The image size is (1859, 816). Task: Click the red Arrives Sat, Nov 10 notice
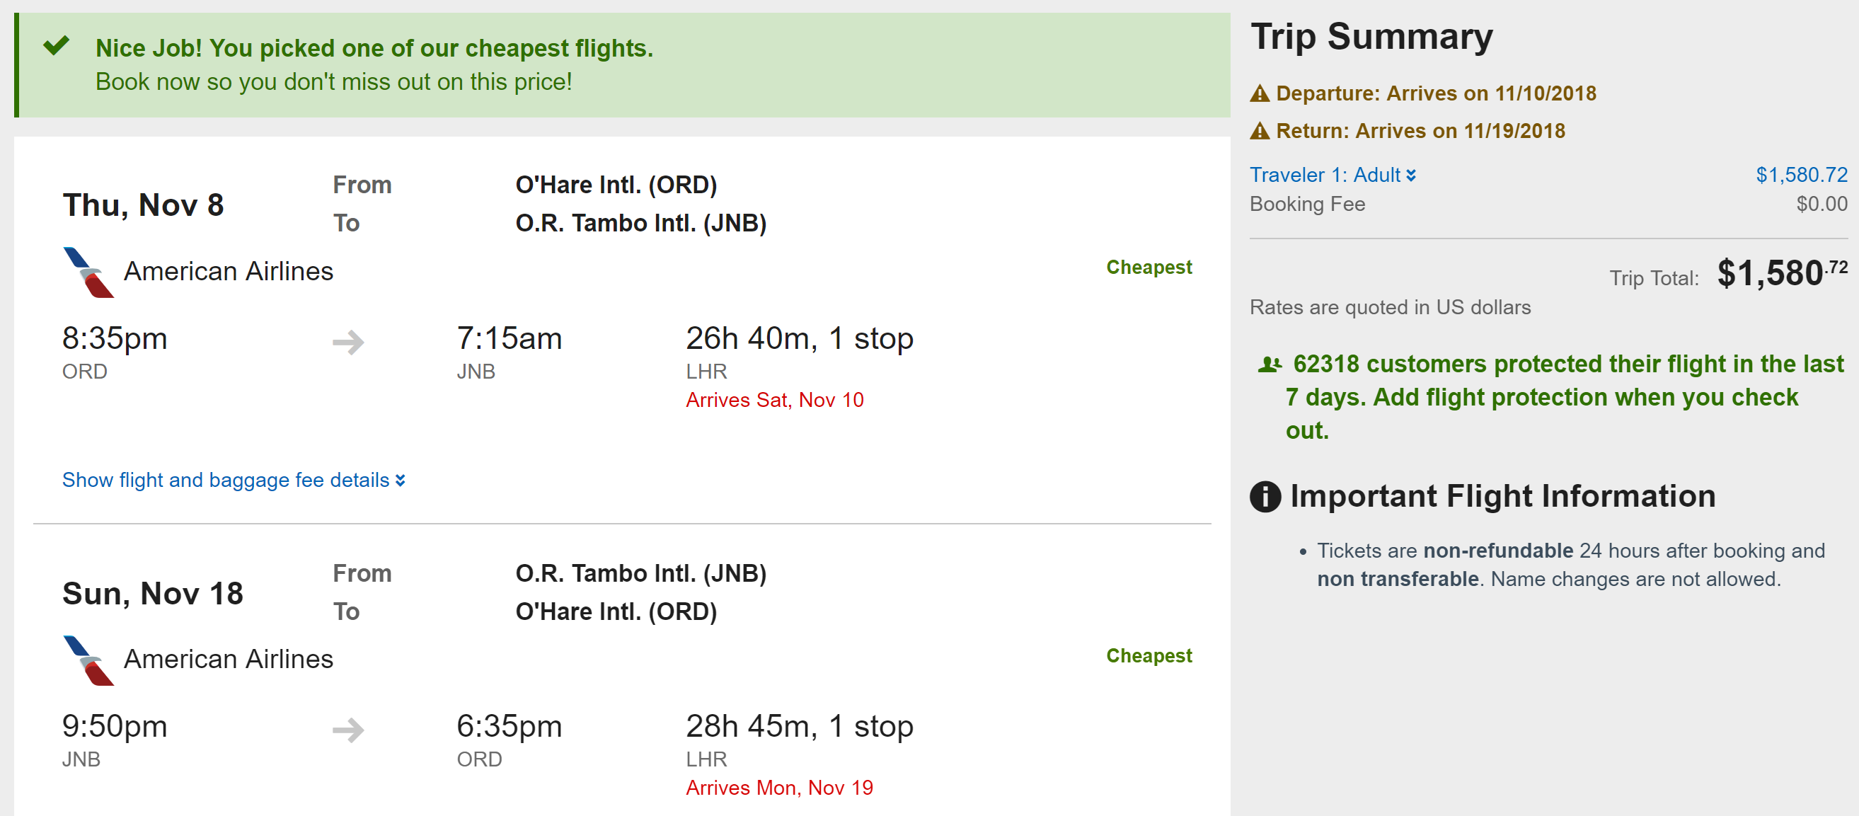pyautogui.click(x=774, y=401)
